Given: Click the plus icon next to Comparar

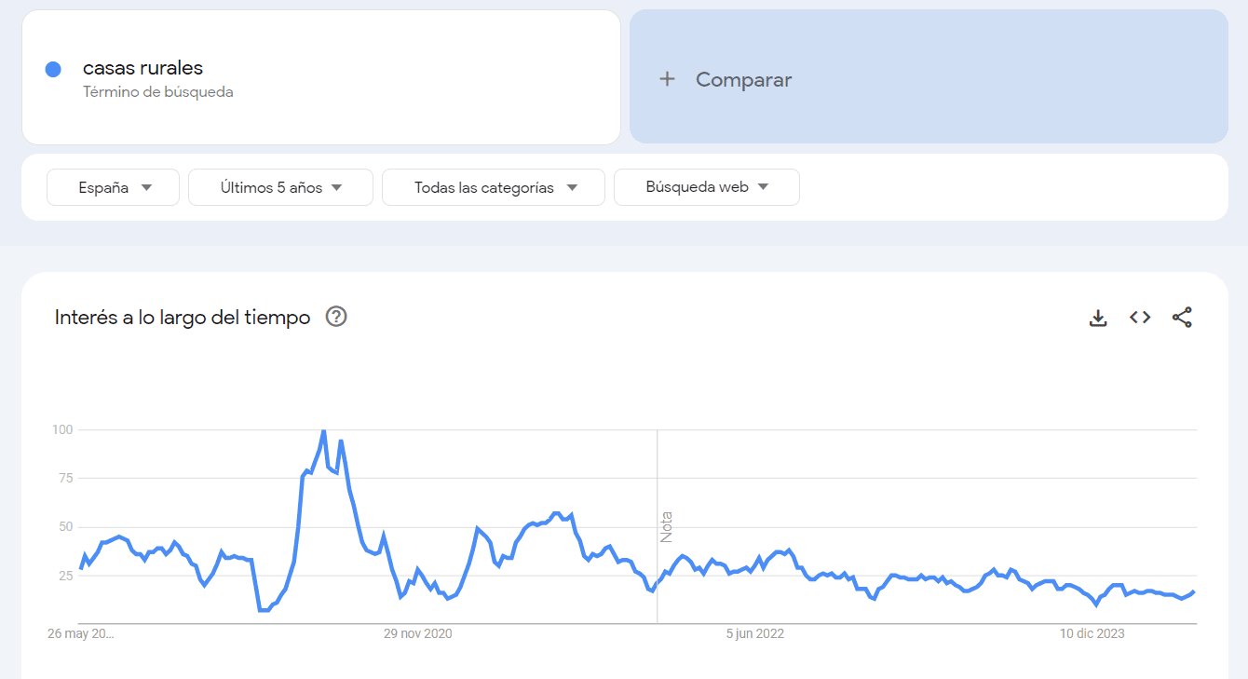Looking at the screenshot, I should click(x=667, y=79).
